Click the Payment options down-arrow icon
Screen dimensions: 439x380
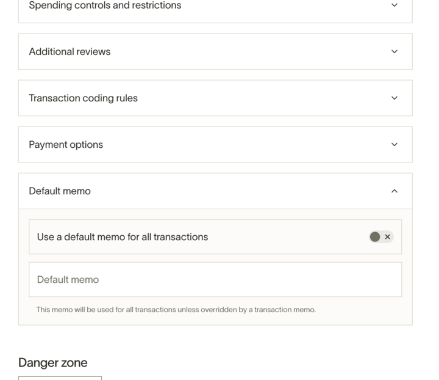click(x=394, y=145)
